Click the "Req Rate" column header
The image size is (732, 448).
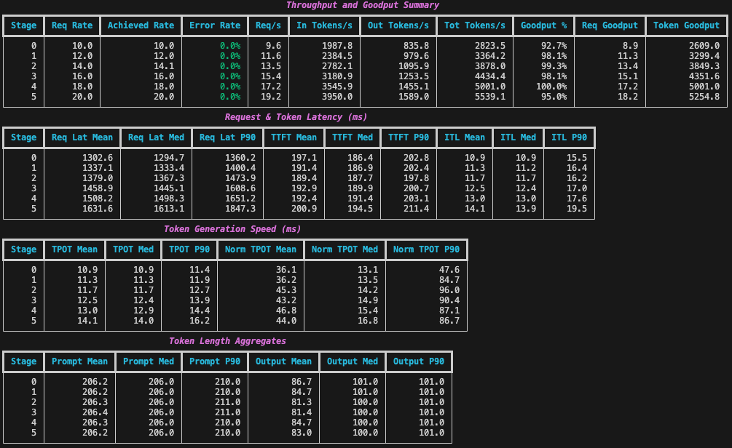click(72, 25)
